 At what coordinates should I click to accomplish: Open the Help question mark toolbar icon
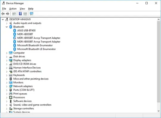tap(20, 13)
